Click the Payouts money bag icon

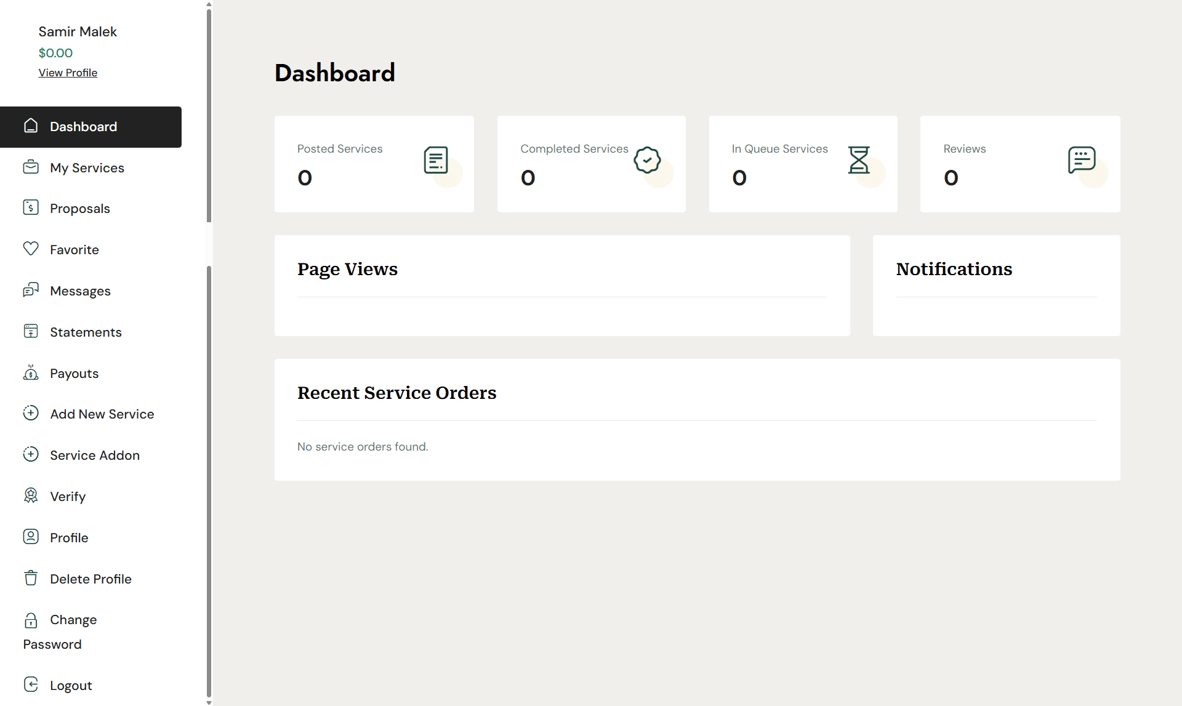pyautogui.click(x=31, y=372)
